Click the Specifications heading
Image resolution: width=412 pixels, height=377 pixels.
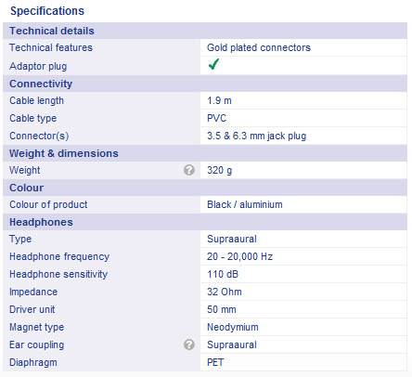47,11
